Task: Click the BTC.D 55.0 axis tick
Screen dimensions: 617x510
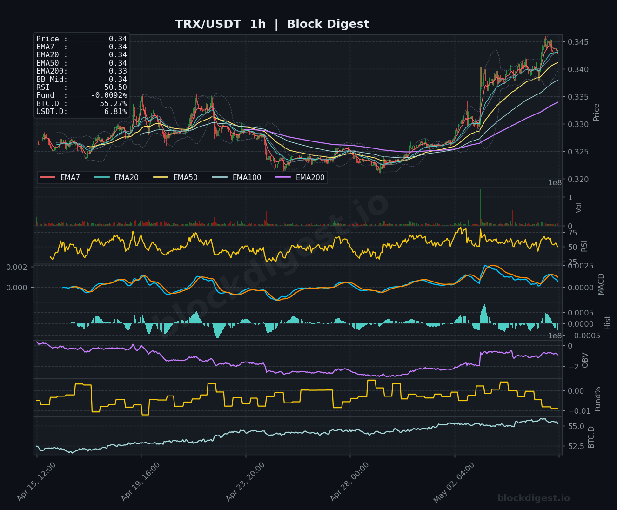Action: click(x=576, y=427)
